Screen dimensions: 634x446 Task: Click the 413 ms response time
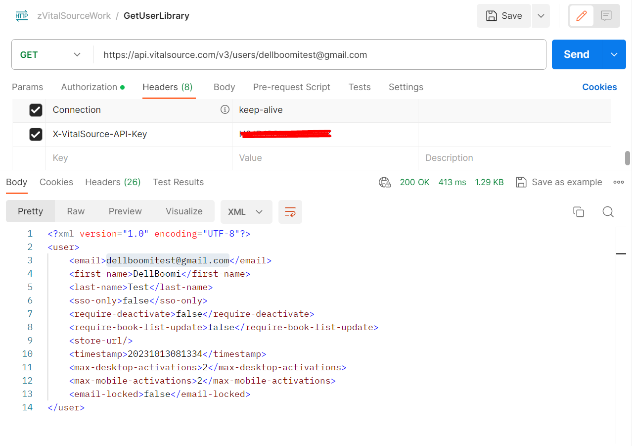click(452, 182)
